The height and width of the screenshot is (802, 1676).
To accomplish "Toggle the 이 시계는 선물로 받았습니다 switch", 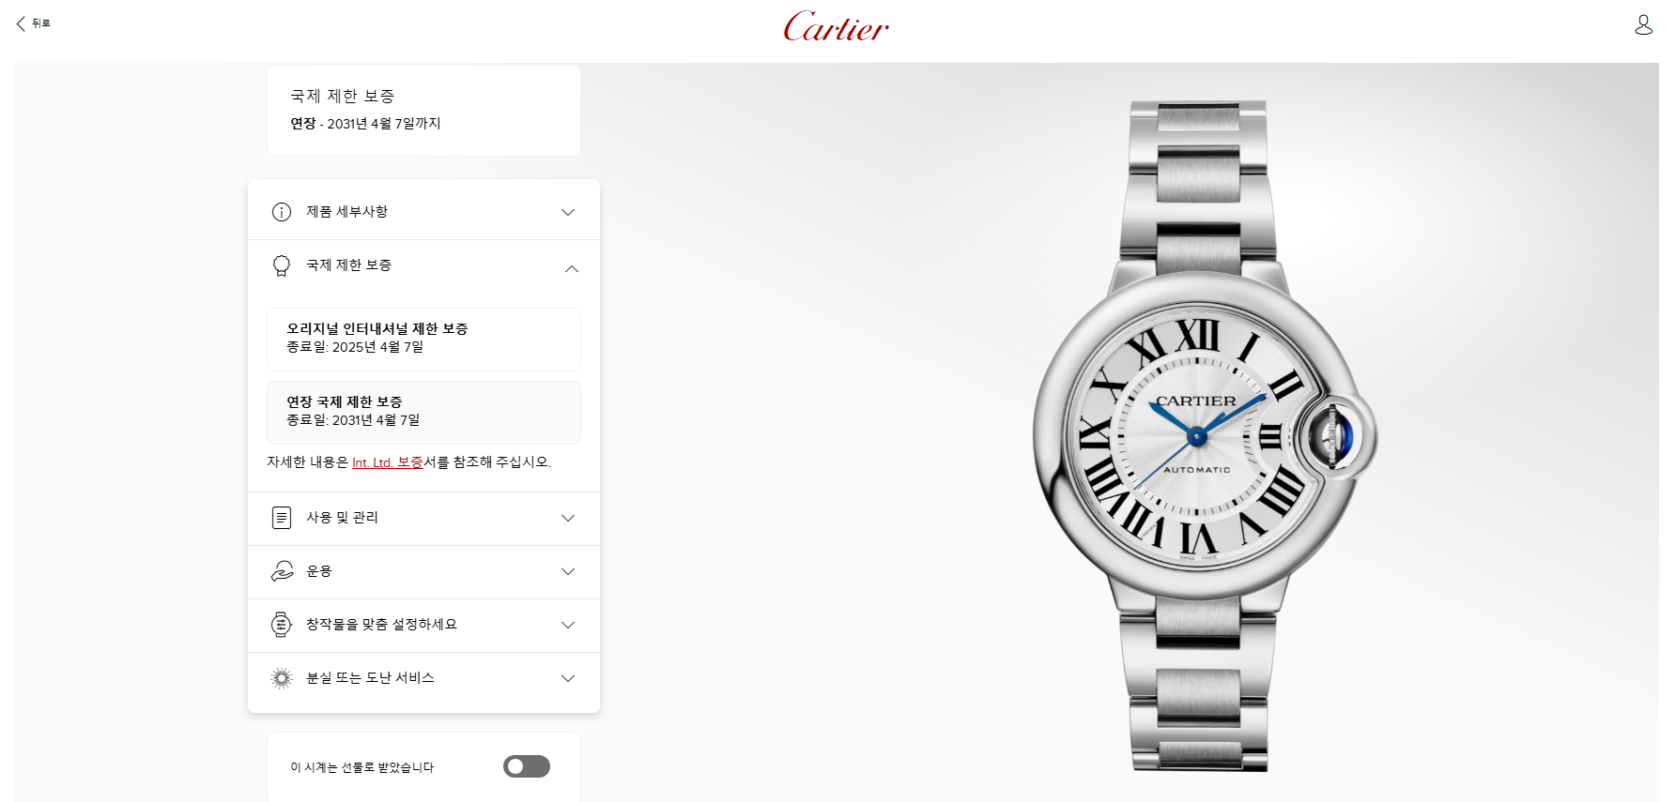I will tap(527, 766).
